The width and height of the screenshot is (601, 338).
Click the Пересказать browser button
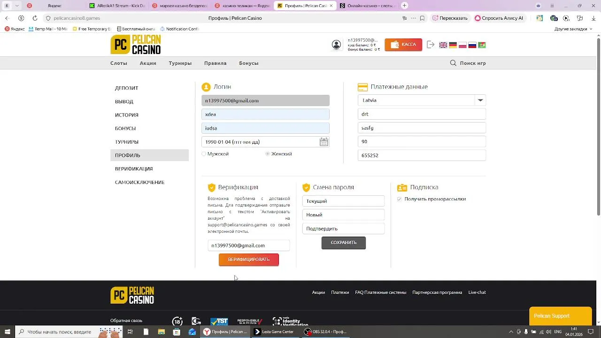click(450, 18)
